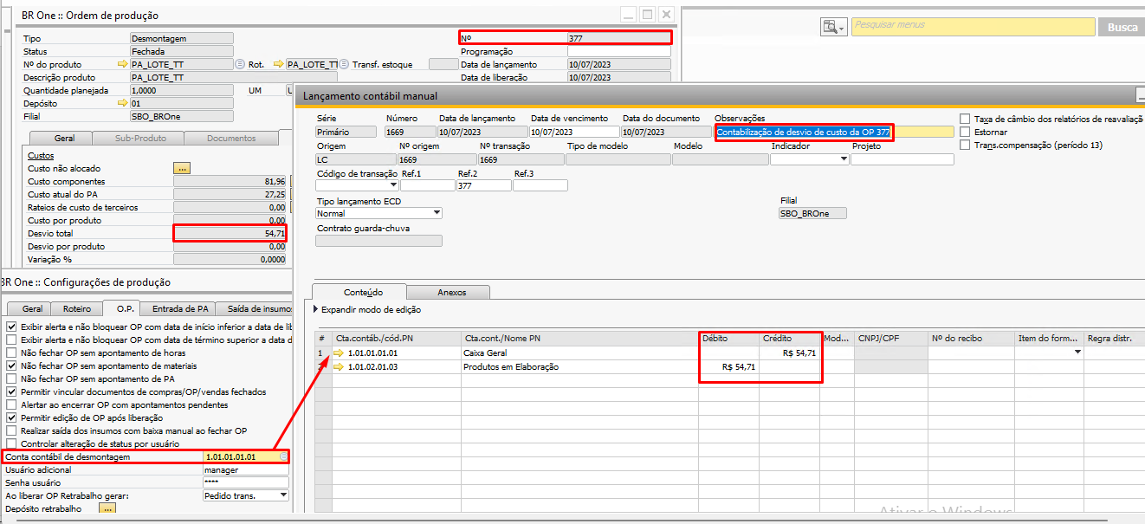Enable Controlar alteração de status por usuário
1145x524 pixels.
(11, 444)
